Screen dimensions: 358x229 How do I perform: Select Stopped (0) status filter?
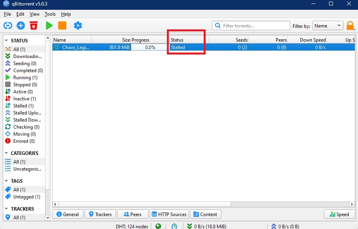[x=24, y=85]
